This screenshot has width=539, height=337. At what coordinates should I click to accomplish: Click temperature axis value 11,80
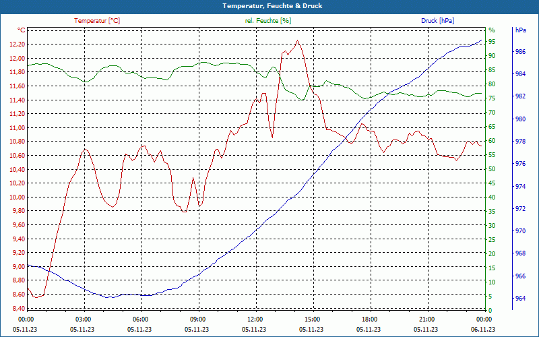point(19,72)
